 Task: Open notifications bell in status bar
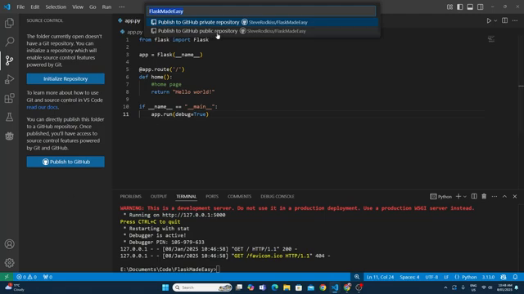(x=515, y=277)
